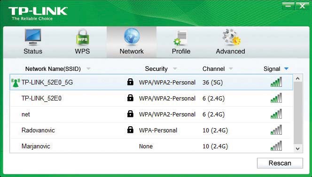Click the Channel column sort arrow
Viewport: 312px width, 177px height.
click(x=231, y=69)
